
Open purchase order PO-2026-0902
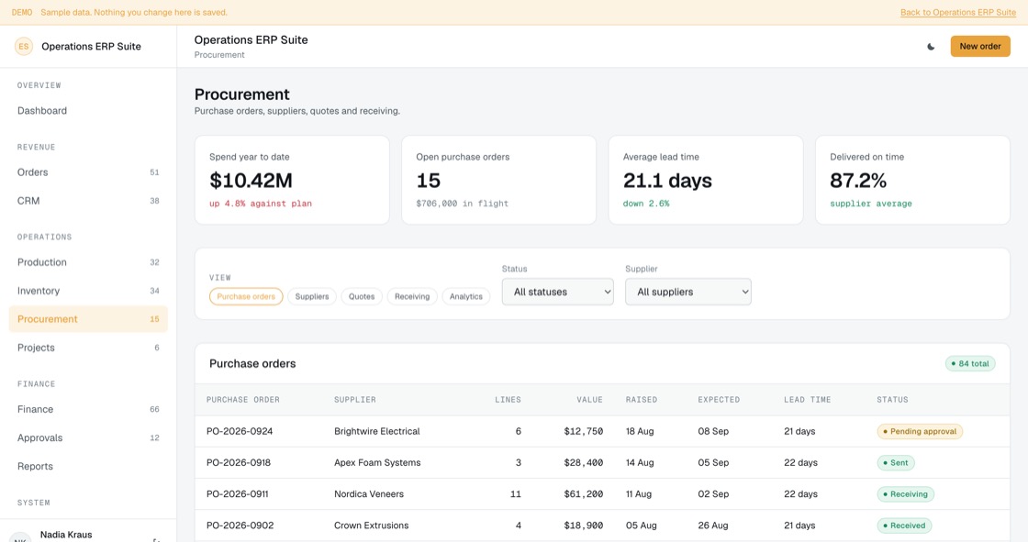[240, 525]
